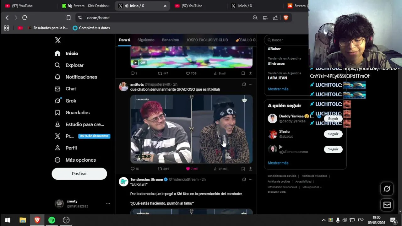Reply to antitots post
Screen dimensions: 402x226
(x=134, y=169)
